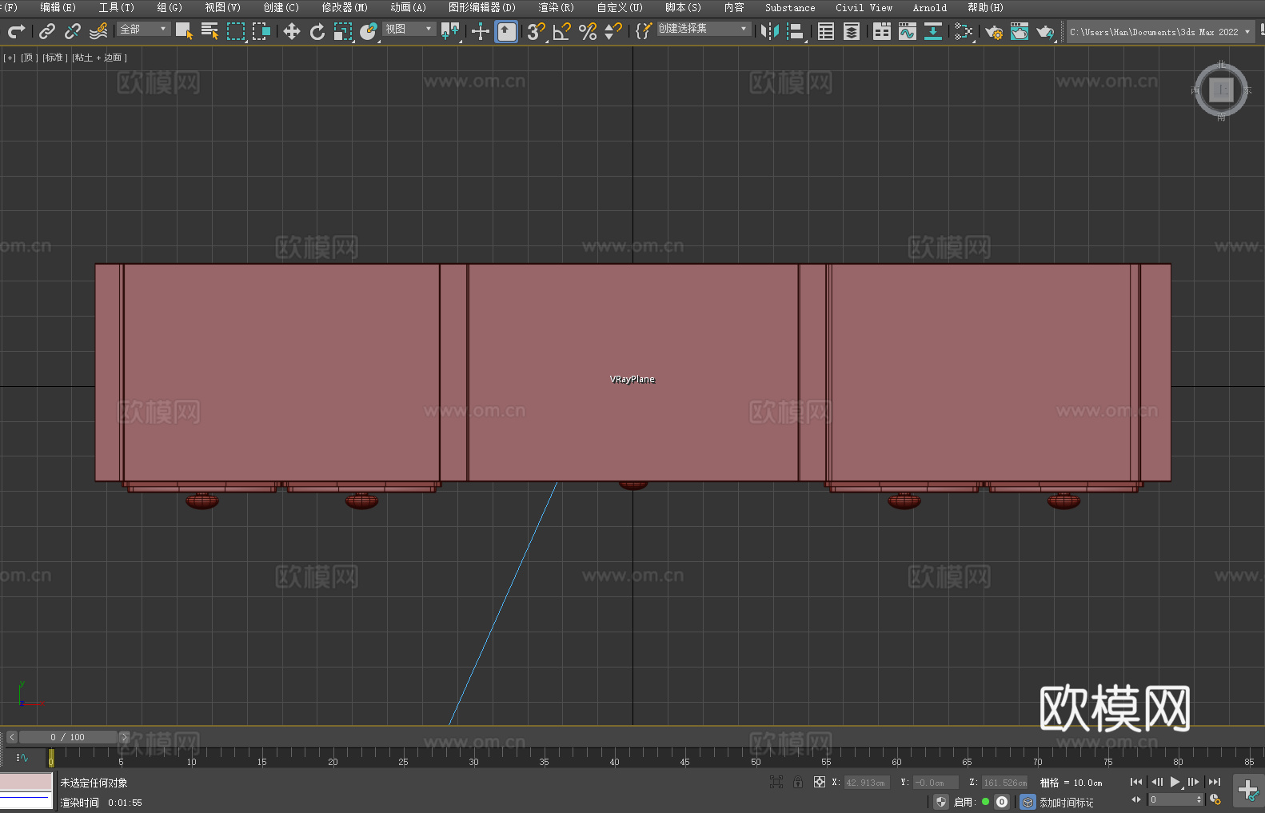Select the Link tool (chain icon)

[x=47, y=31]
